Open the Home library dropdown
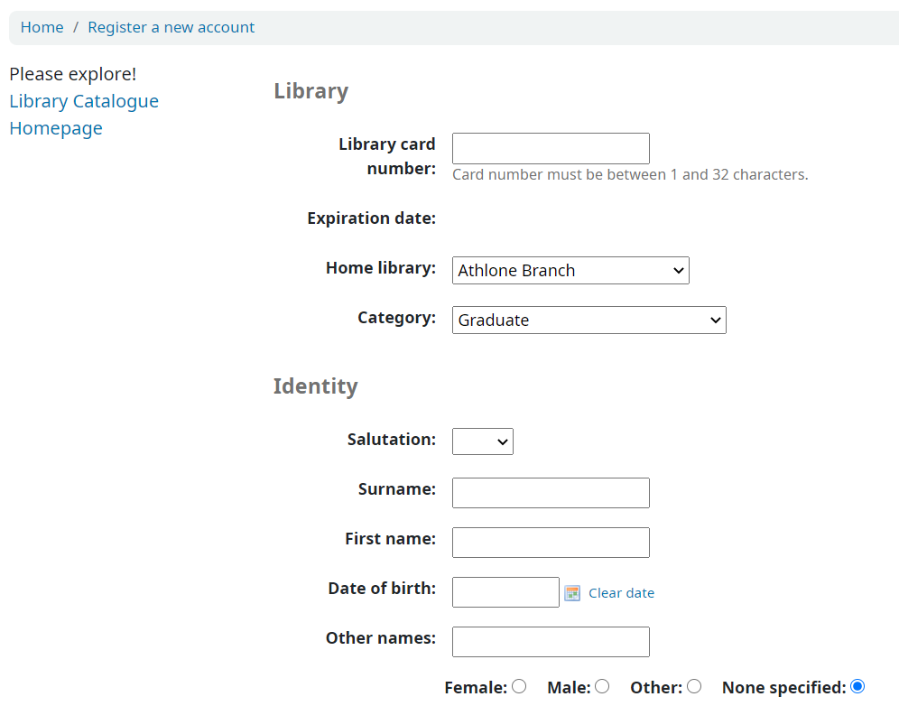Viewport: 899px width, 706px height. click(x=570, y=270)
